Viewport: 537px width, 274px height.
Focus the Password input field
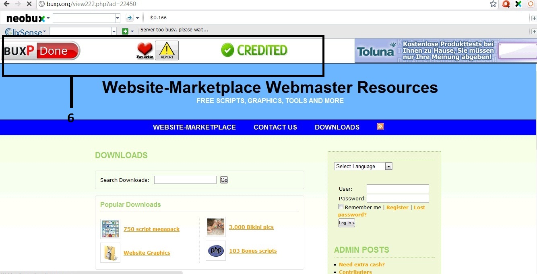(398, 198)
